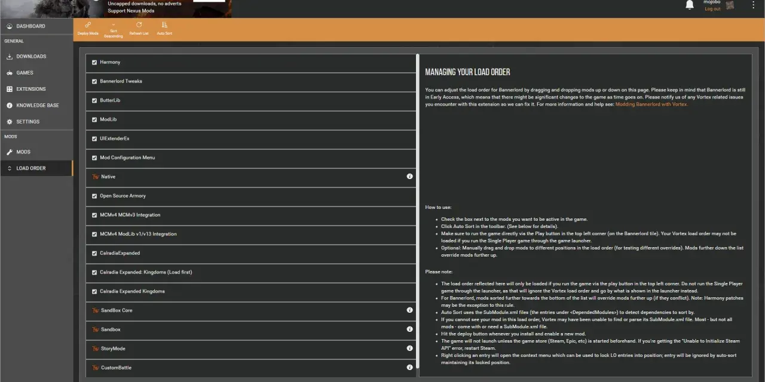Screen dimensions: 765x382
Task: Open the Knowledge Base sidebar item
Action: pyautogui.click(x=36, y=106)
